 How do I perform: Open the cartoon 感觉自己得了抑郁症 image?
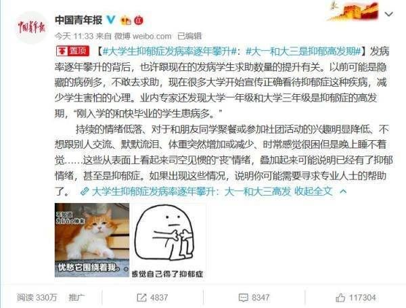coord(168,241)
